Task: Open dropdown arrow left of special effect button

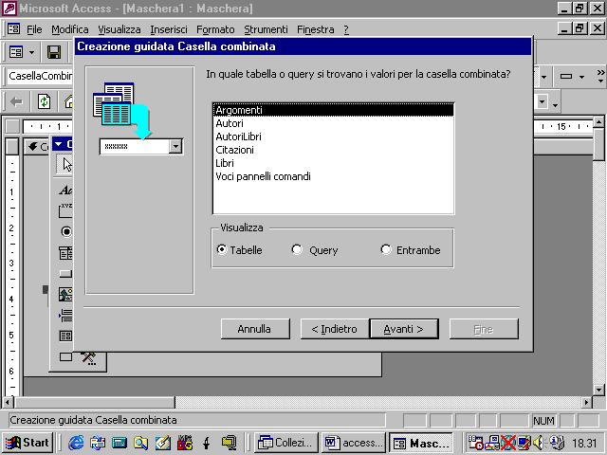Action: pyautogui.click(x=543, y=77)
